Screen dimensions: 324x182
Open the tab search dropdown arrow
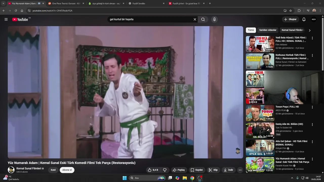pos(3,4)
